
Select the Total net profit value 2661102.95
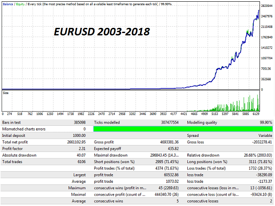(x=74, y=142)
